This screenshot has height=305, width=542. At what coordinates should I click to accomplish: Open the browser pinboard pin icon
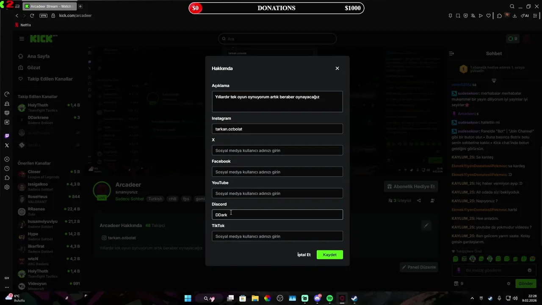450,16
